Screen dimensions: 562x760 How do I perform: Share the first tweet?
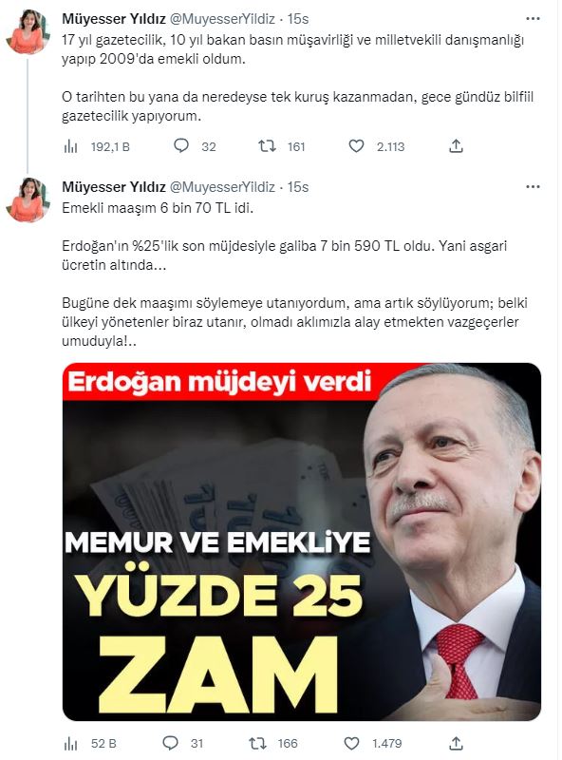(x=456, y=146)
